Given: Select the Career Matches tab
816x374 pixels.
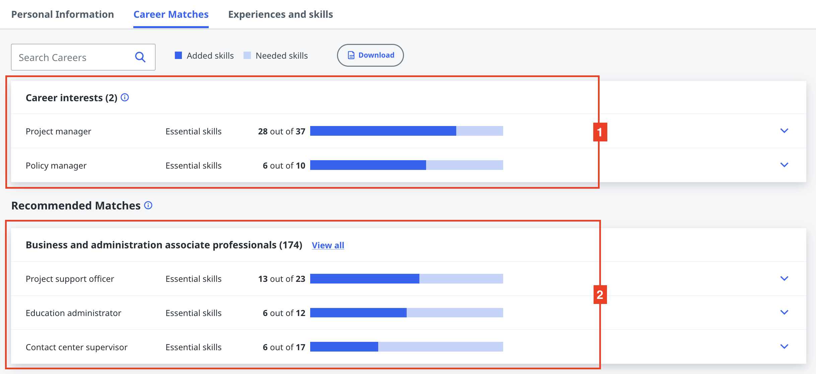Looking at the screenshot, I should tap(171, 14).
